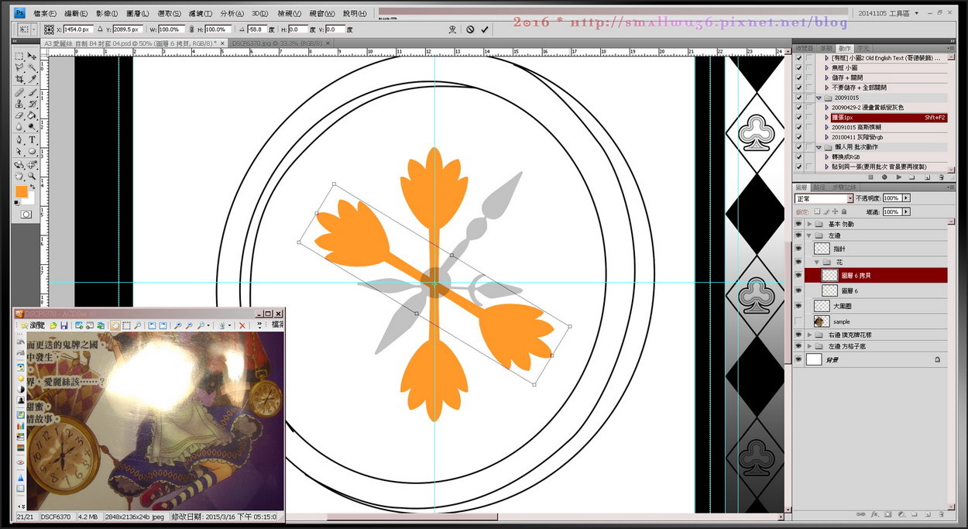Viewport: 968px width, 529px height.
Task: Toggle visibility of 圖層 6 layer
Action: [799, 290]
